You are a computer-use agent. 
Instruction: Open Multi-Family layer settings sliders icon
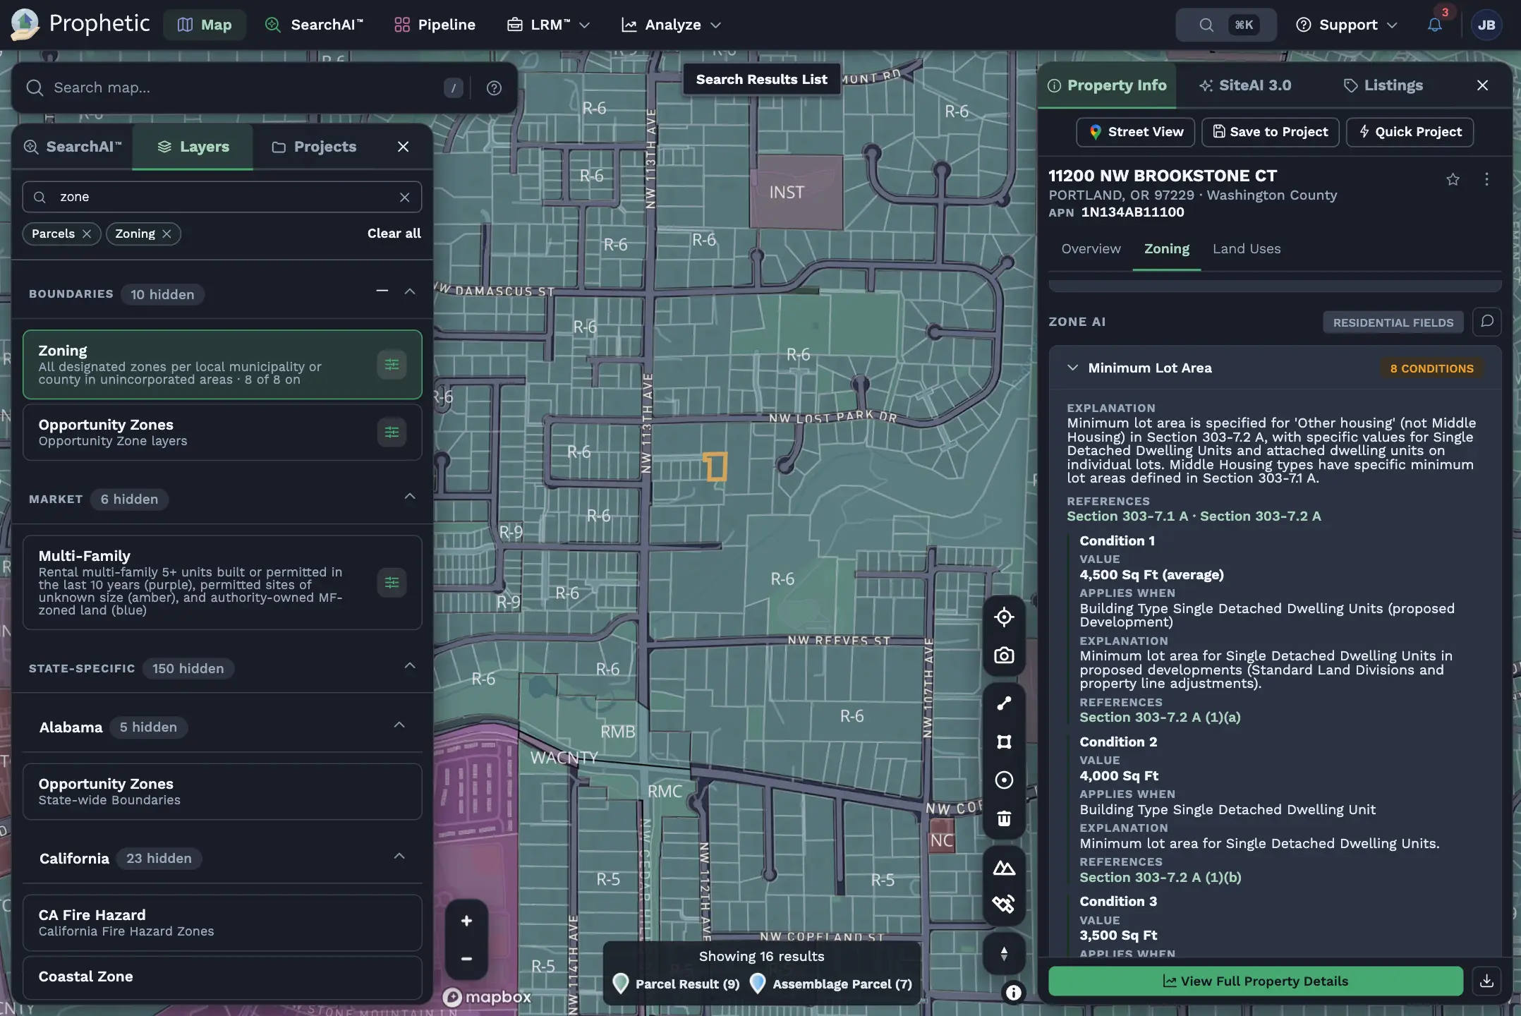[x=392, y=583]
